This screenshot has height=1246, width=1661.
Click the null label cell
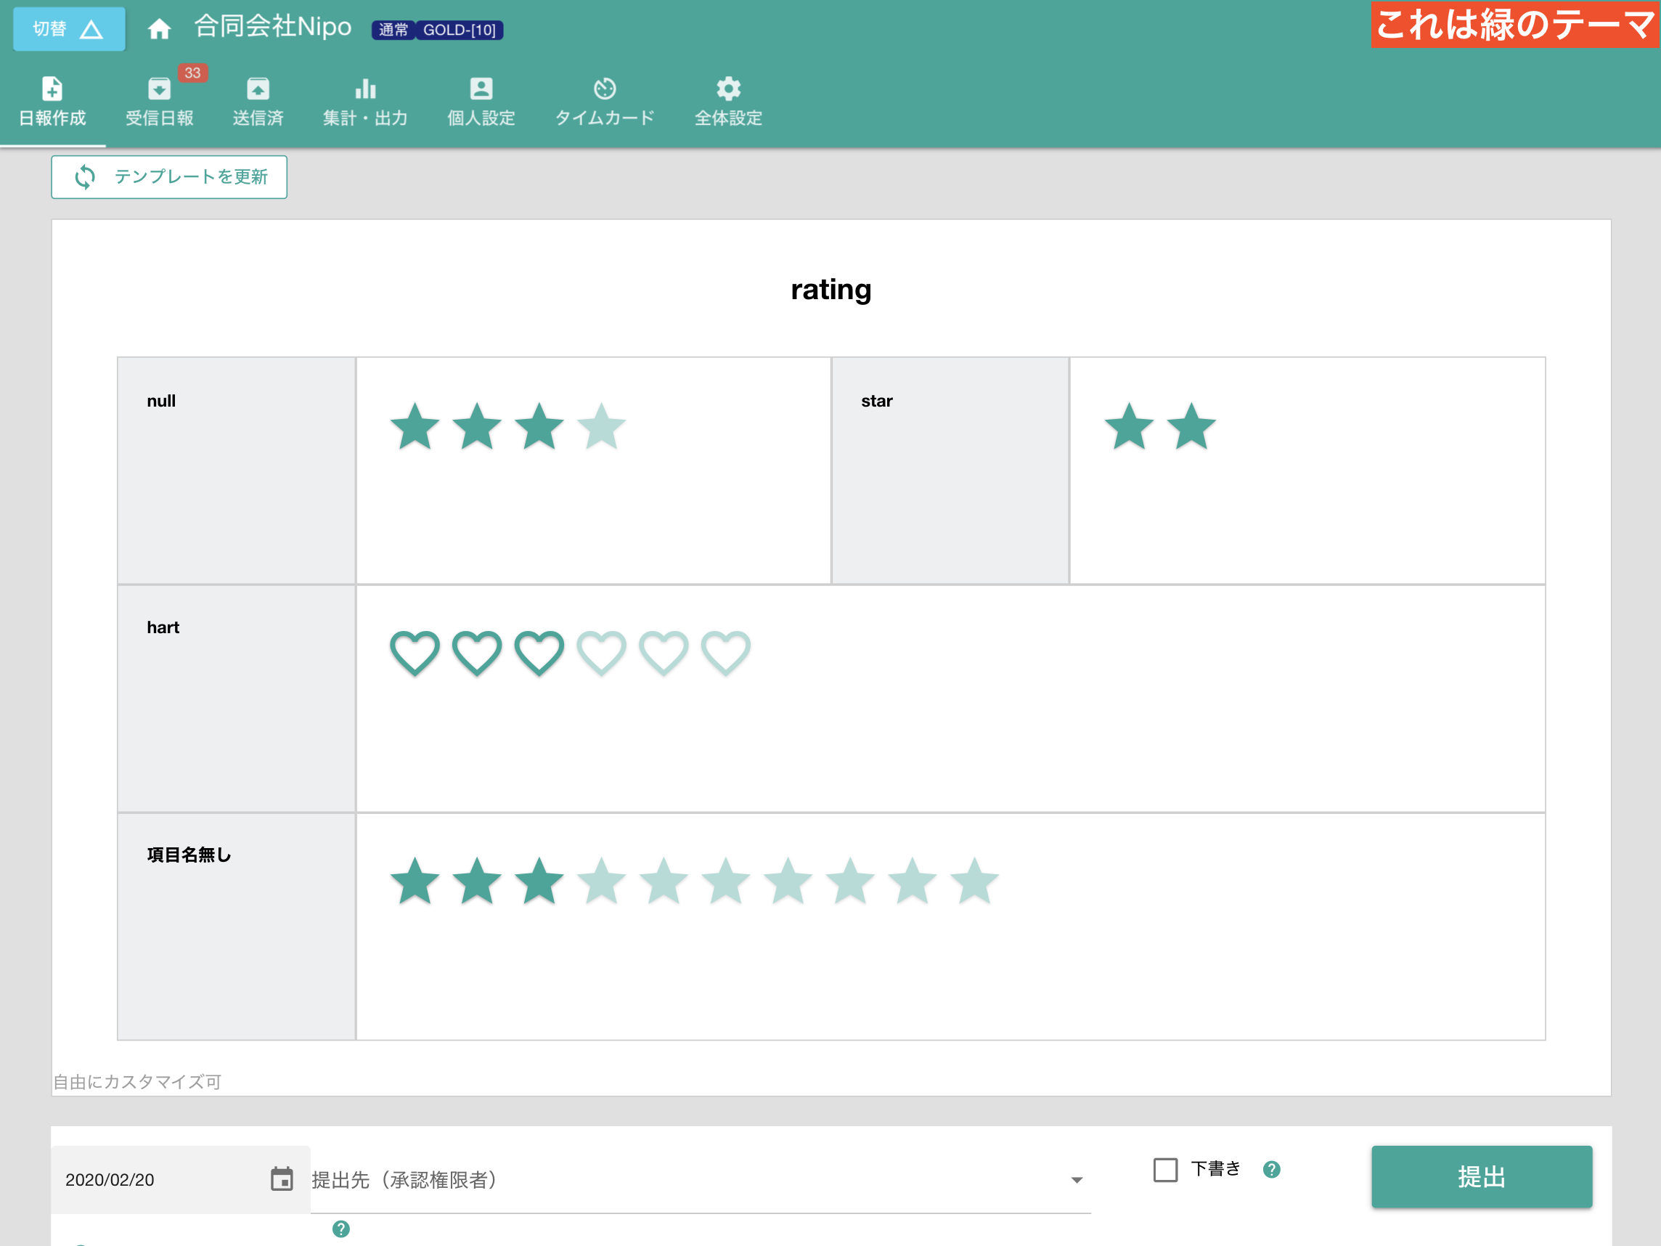[237, 471]
